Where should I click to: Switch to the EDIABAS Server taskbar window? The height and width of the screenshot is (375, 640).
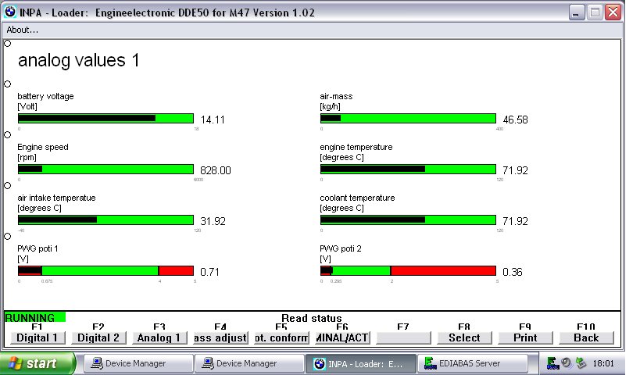pos(473,363)
